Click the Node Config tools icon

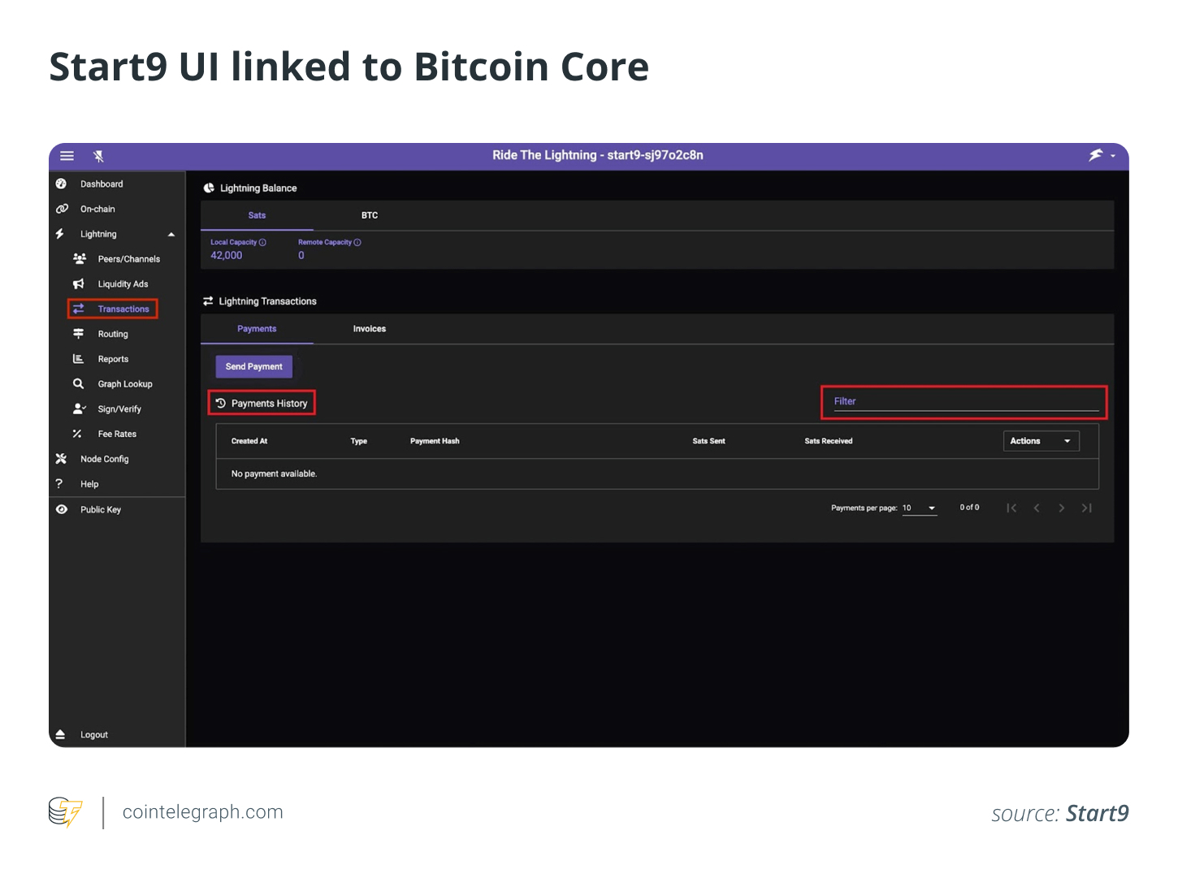61,459
